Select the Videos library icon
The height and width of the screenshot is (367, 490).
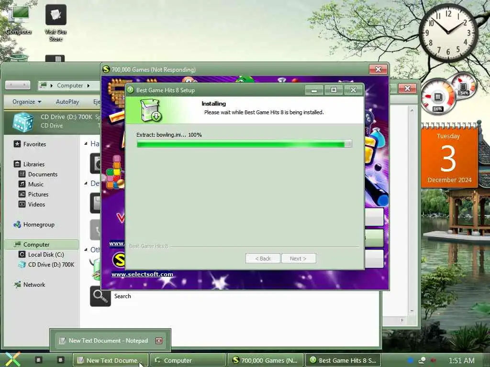(x=22, y=204)
